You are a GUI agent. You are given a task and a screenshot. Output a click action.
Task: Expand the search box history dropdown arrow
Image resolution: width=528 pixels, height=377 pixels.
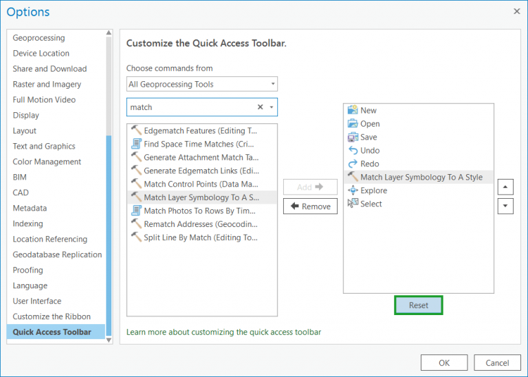272,107
